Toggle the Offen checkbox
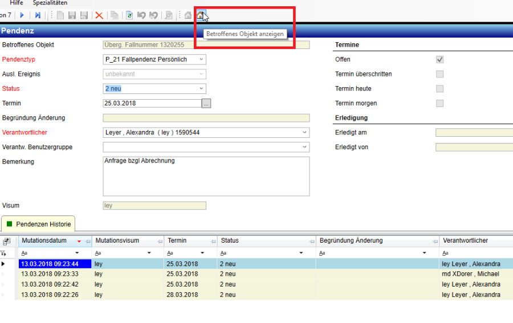The image size is (513, 323). (x=439, y=60)
